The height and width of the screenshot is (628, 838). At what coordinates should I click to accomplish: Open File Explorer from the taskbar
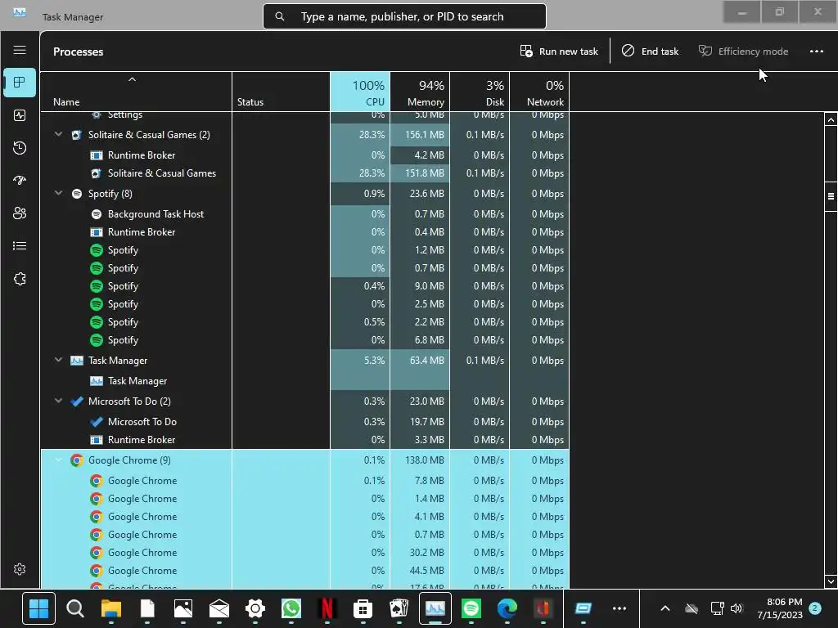pyautogui.click(x=111, y=608)
